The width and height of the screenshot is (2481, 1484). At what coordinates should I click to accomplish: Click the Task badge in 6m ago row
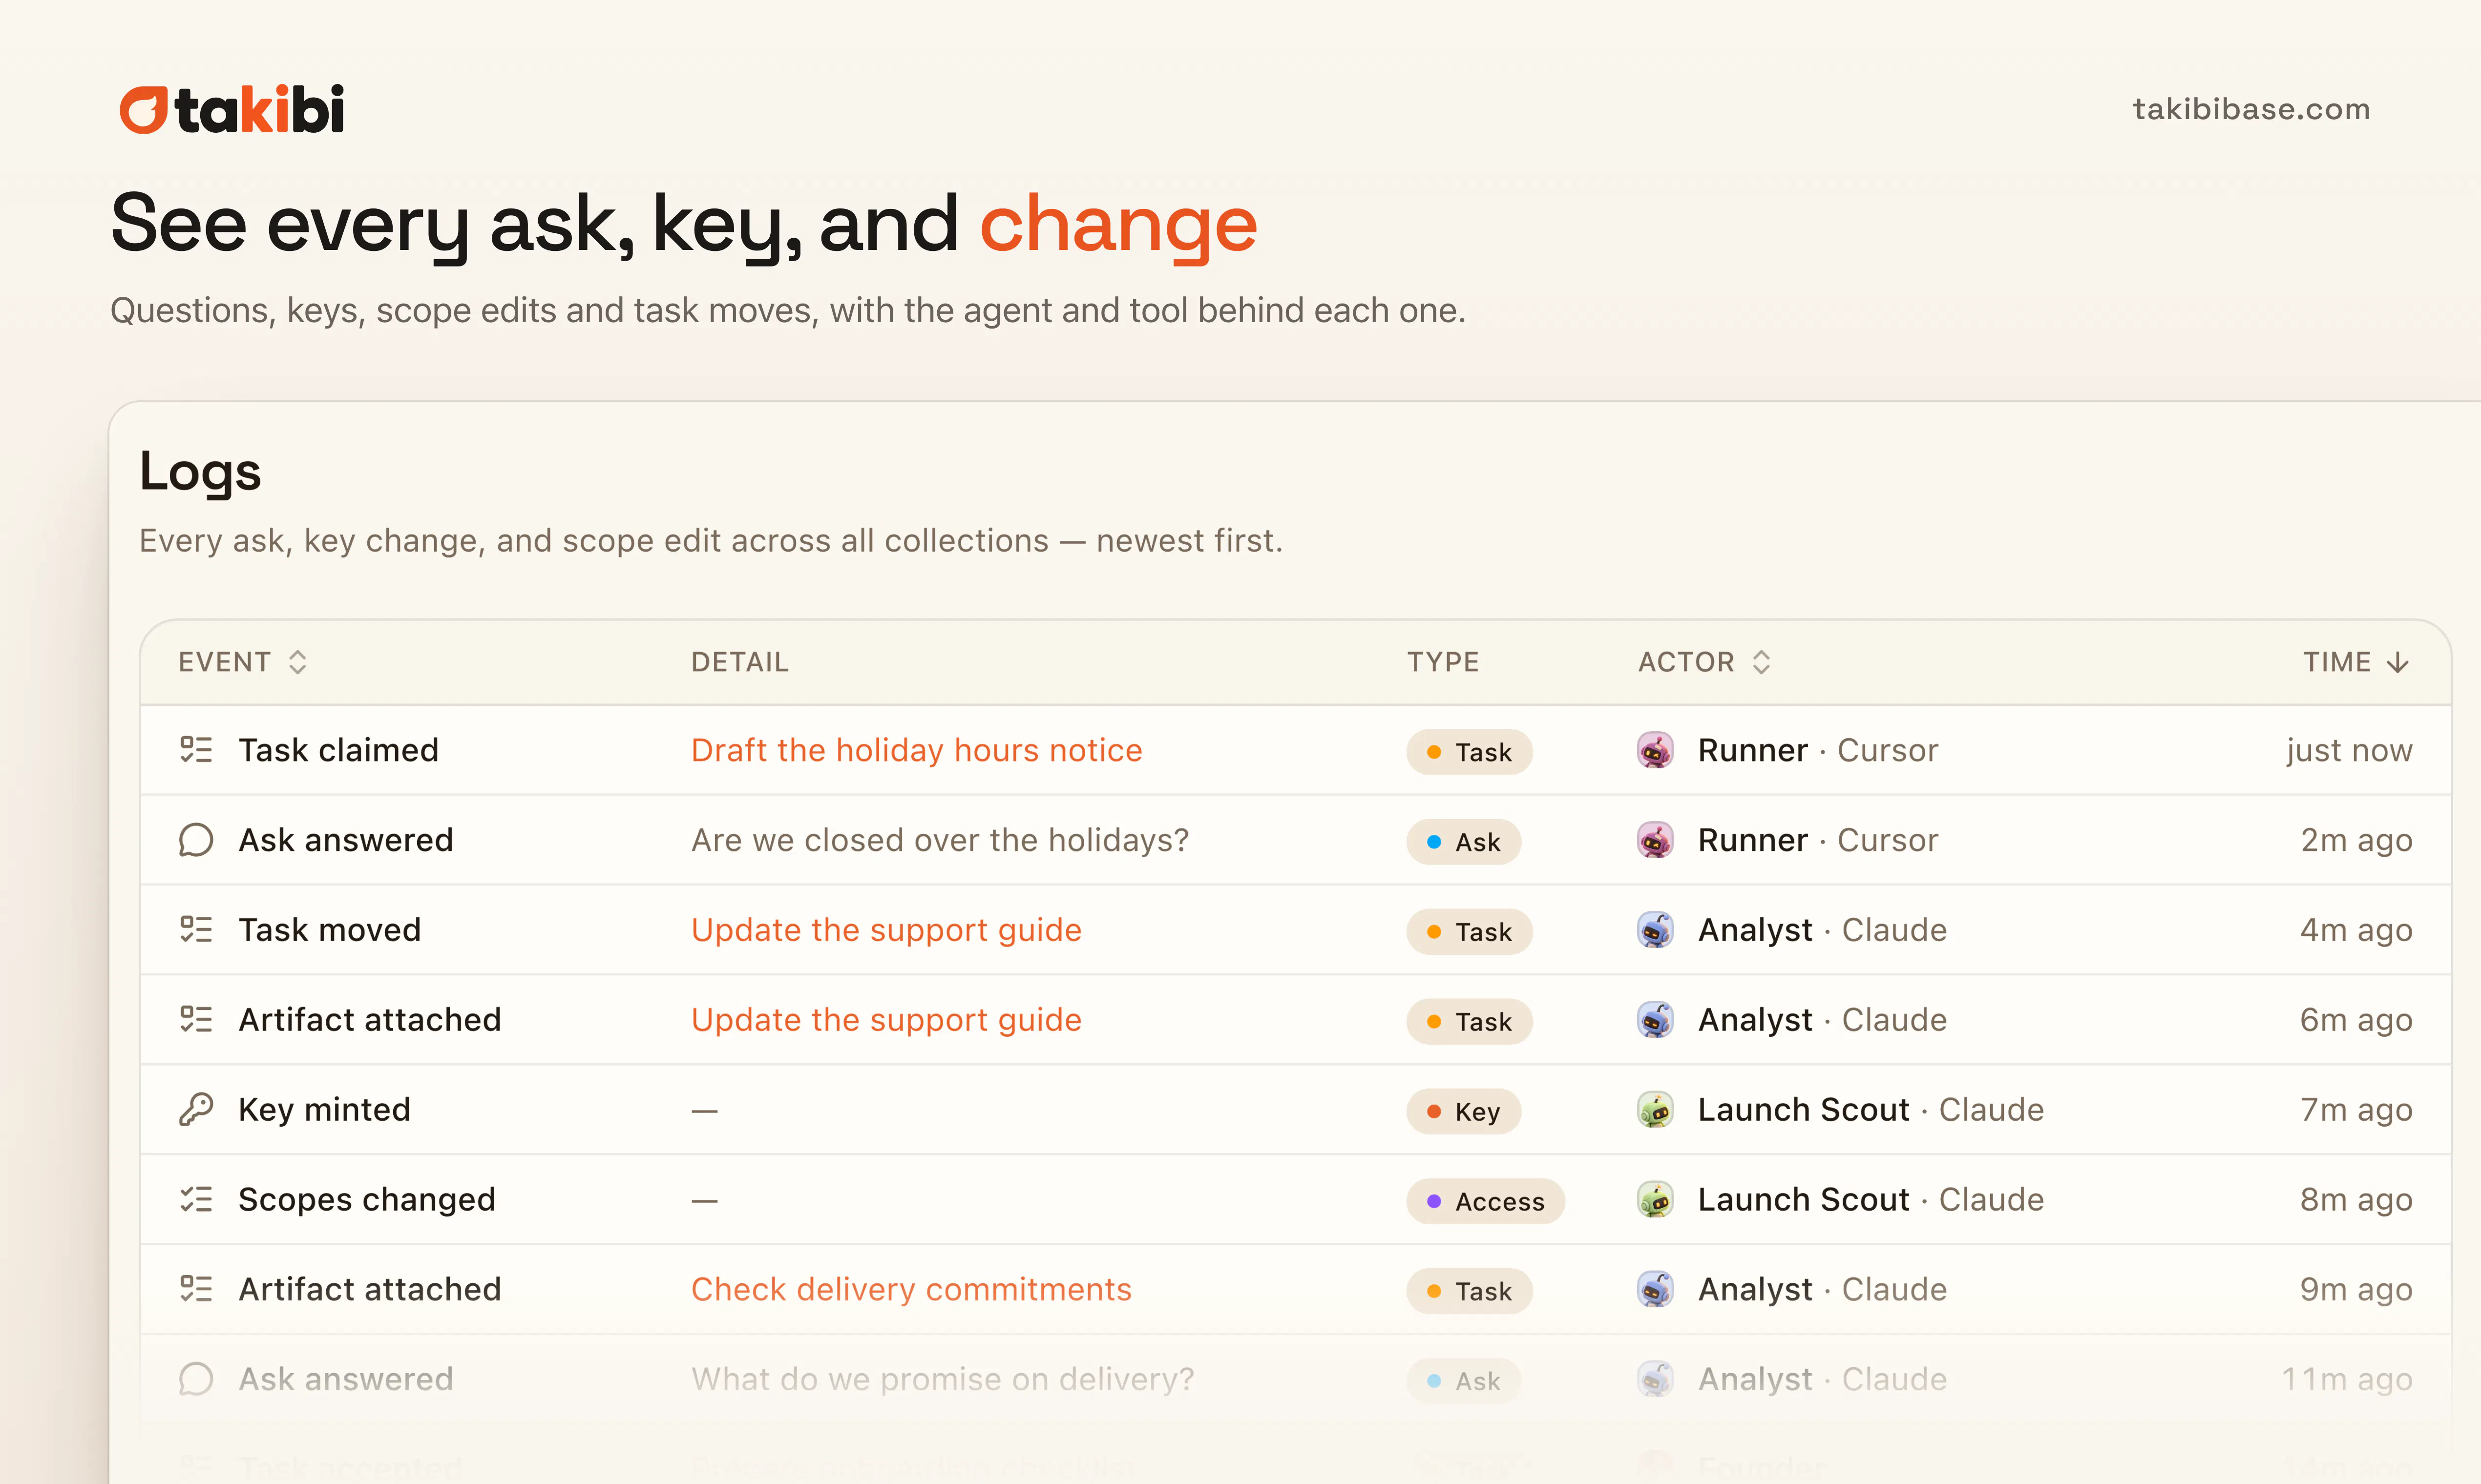coord(1469,1022)
